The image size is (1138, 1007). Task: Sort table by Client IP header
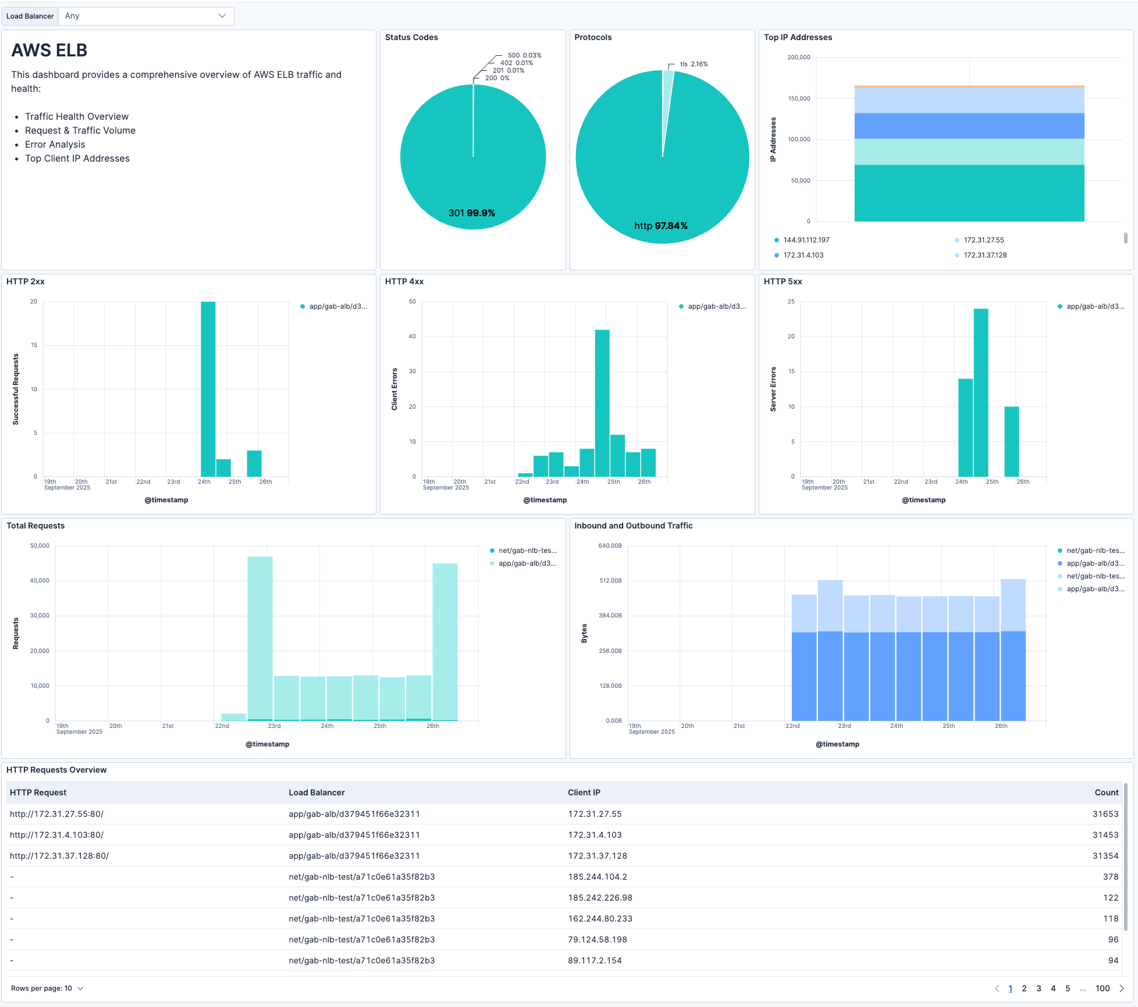[x=584, y=792]
